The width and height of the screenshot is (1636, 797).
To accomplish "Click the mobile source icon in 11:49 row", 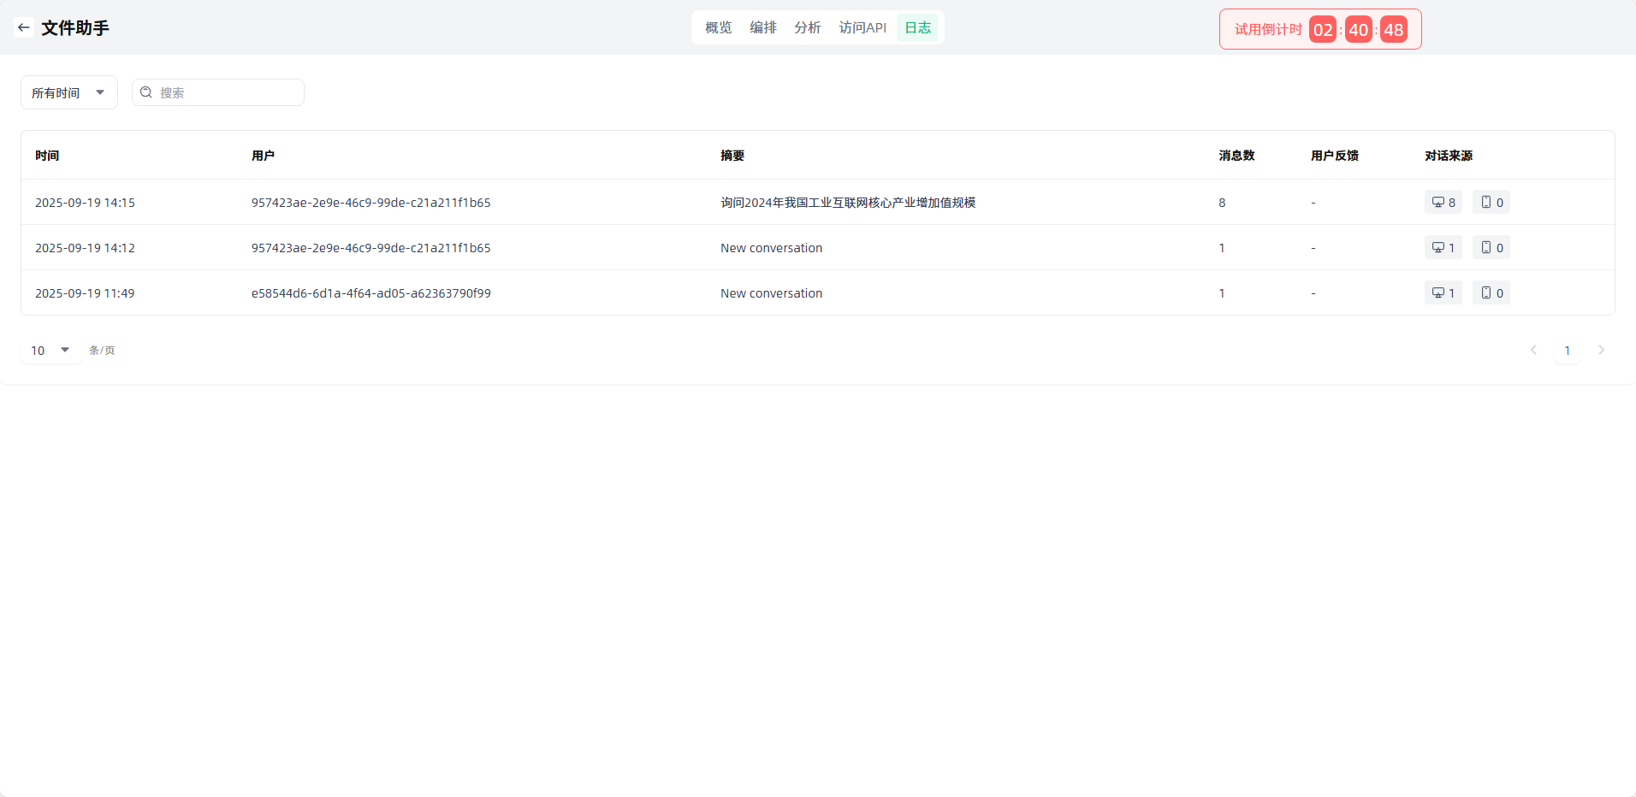I will click(1486, 293).
